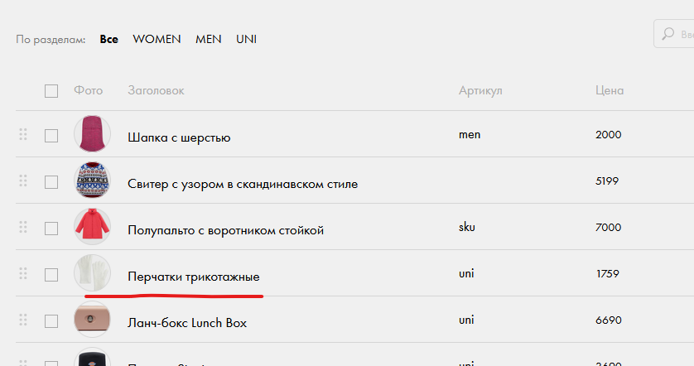
Task: Click drag handle of Свитер с узором row
Action: (x=23, y=181)
